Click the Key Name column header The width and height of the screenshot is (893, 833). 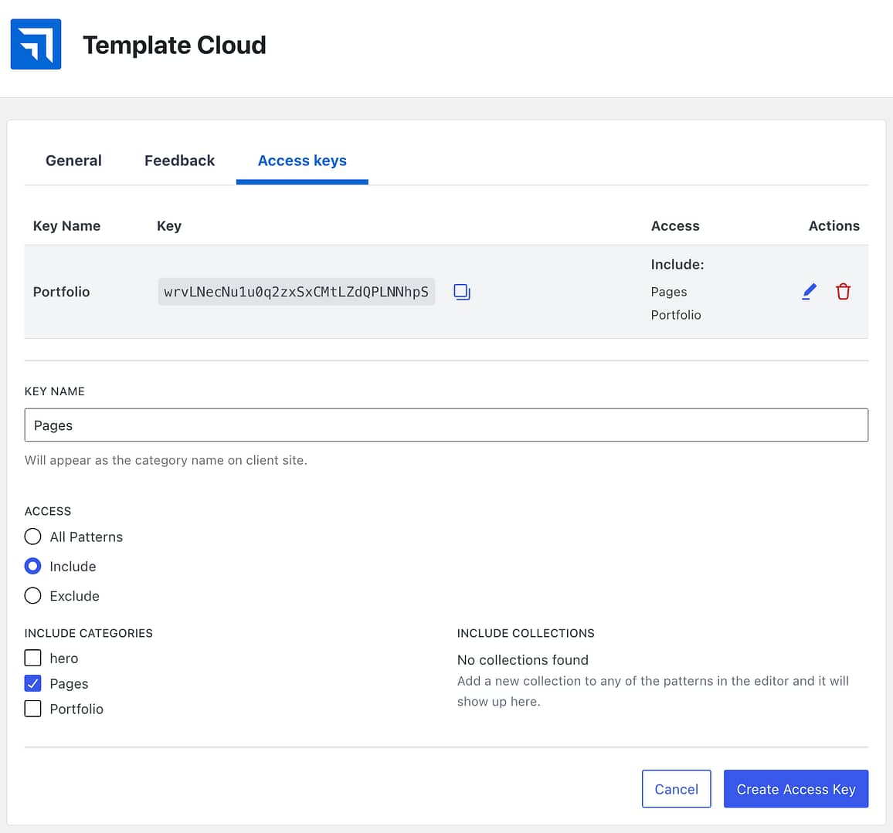66,226
